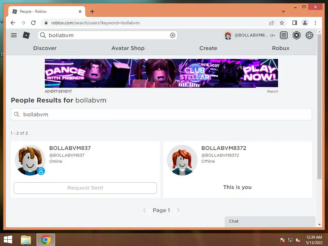Click the 'This is you' label
The width and height of the screenshot is (328, 246).
click(x=237, y=187)
